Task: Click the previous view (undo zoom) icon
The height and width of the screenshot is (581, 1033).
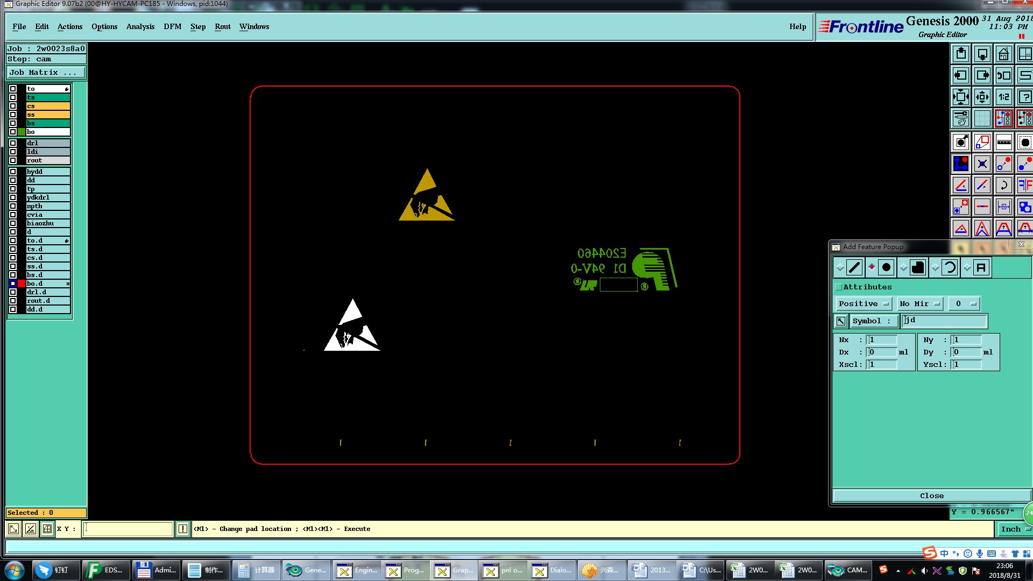Action: click(x=1004, y=75)
